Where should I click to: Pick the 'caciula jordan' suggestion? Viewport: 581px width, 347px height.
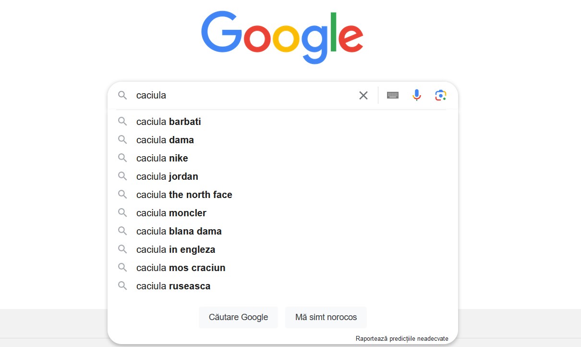point(167,176)
